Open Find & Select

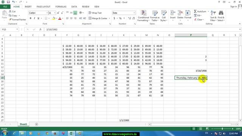point(221,16)
